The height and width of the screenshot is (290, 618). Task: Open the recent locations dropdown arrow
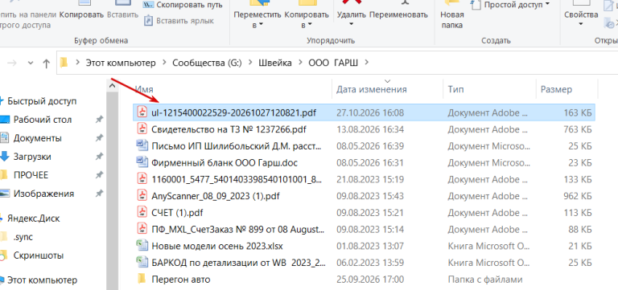click(x=31, y=63)
